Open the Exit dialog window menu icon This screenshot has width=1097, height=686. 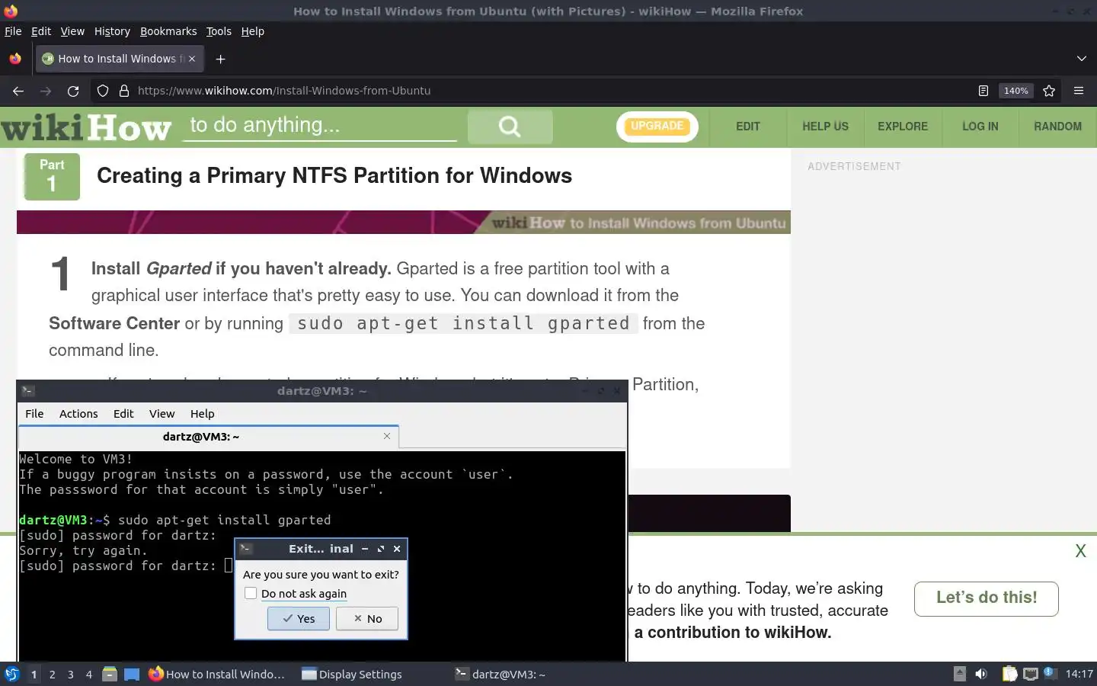pyautogui.click(x=245, y=549)
